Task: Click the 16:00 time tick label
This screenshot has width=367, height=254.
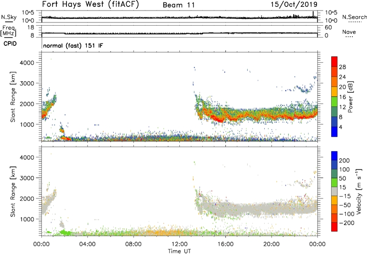Action: tap(225, 244)
